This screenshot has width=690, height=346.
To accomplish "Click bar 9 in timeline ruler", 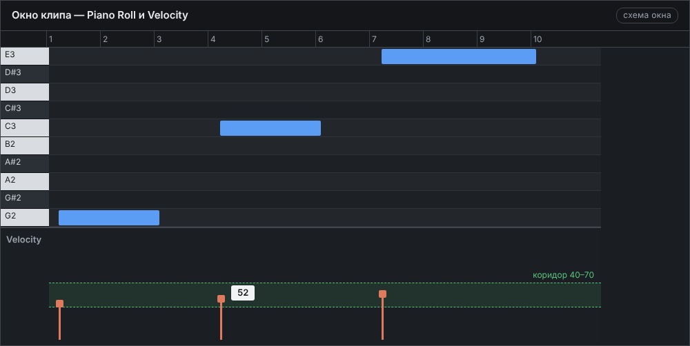I will 504,39.
